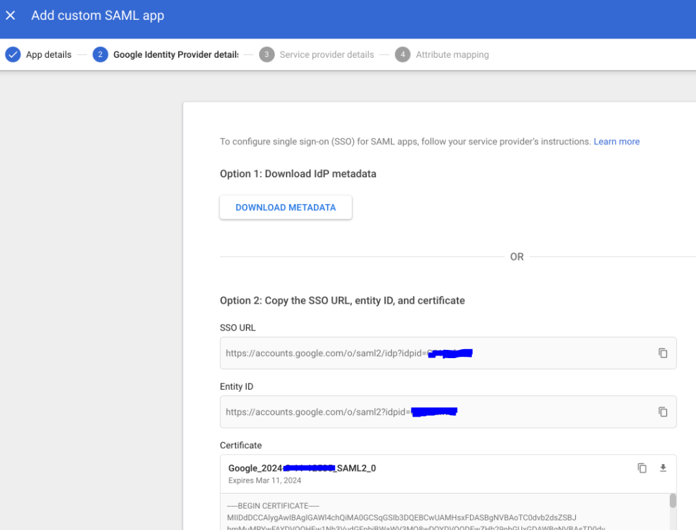
Task: Click the step 3 numbered circle
Action: (267, 54)
